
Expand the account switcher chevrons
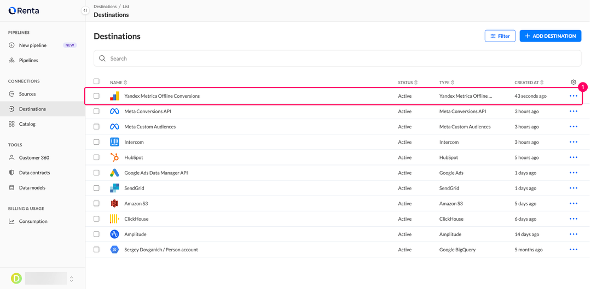tap(72, 279)
